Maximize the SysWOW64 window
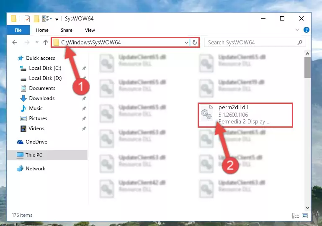Viewport: 322px width, 226px height. (x=282, y=18)
